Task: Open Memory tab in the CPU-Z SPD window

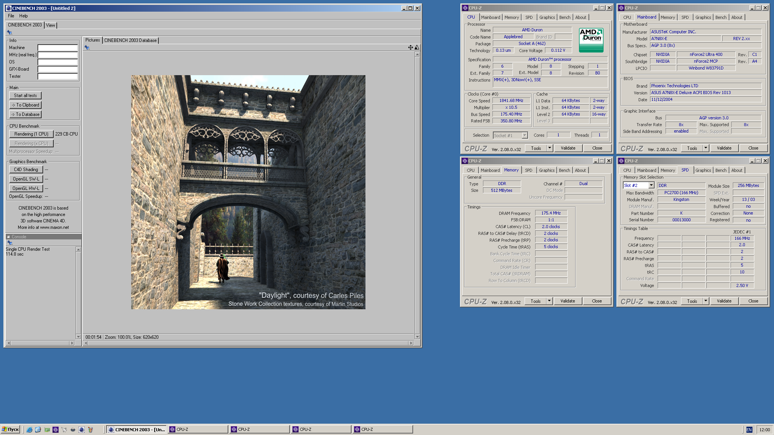Action: click(x=668, y=170)
